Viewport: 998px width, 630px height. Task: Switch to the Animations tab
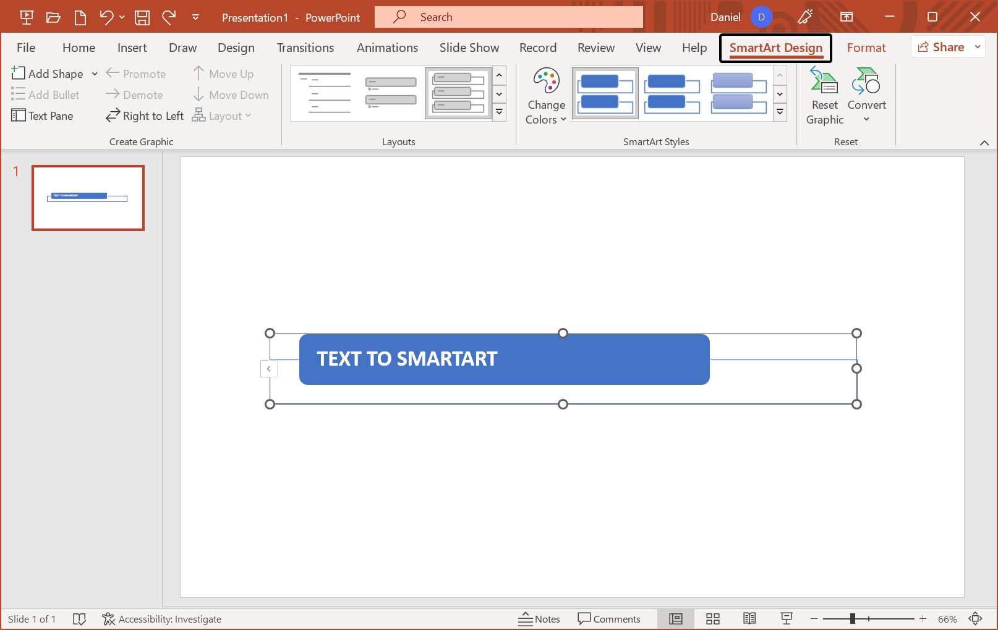(387, 48)
